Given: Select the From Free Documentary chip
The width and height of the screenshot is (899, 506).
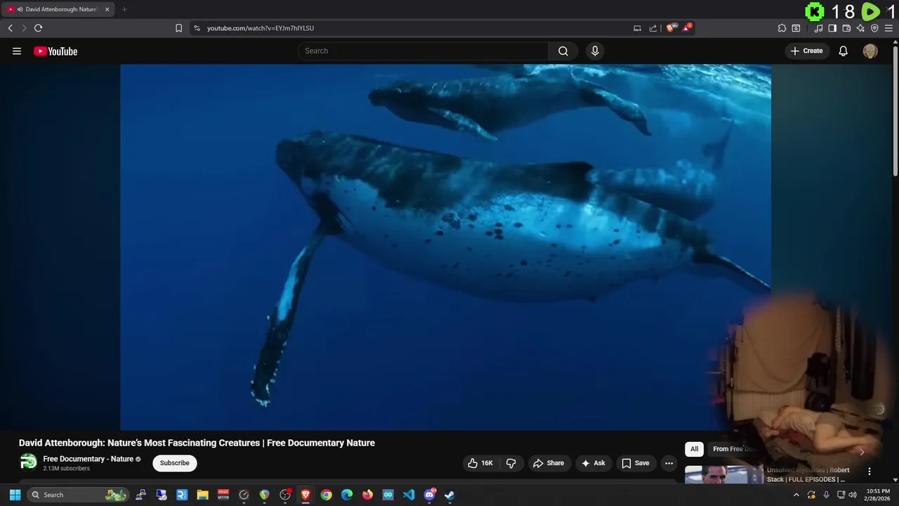Looking at the screenshot, I should (x=734, y=449).
